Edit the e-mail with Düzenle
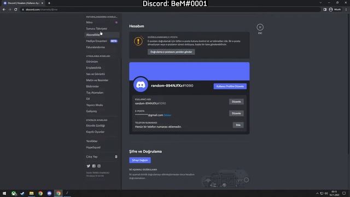Image resolution: width=350 pixels, height=197 pixels. pyautogui.click(x=236, y=113)
